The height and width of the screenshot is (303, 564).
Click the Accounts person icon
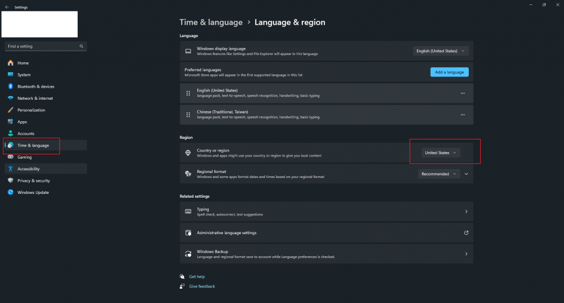tap(10, 133)
